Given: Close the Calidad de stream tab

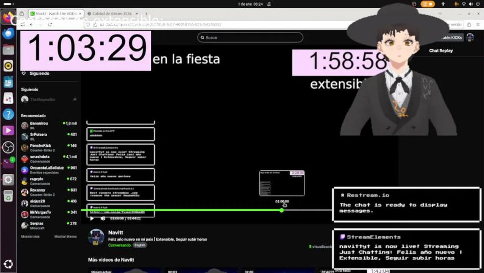Looking at the screenshot, I should click(x=136, y=14).
